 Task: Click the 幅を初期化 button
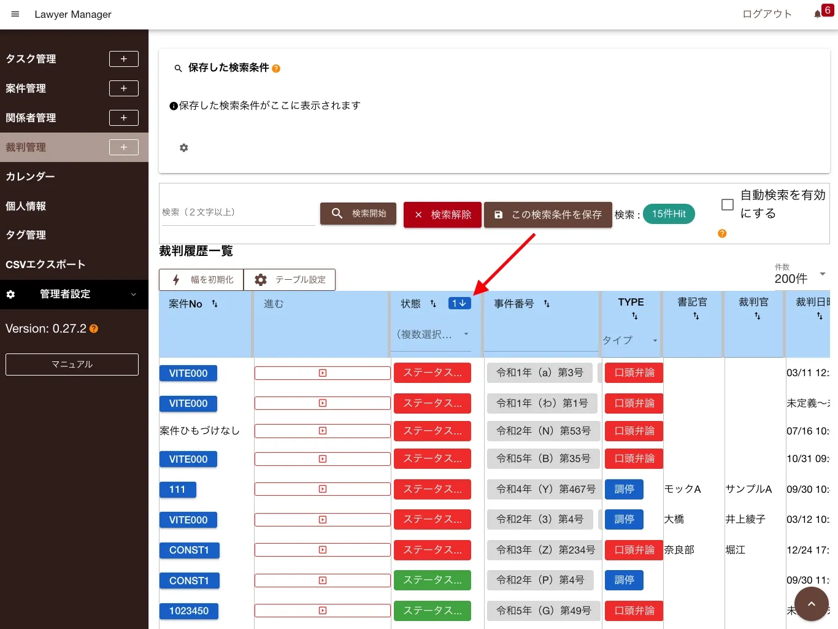[x=201, y=280]
